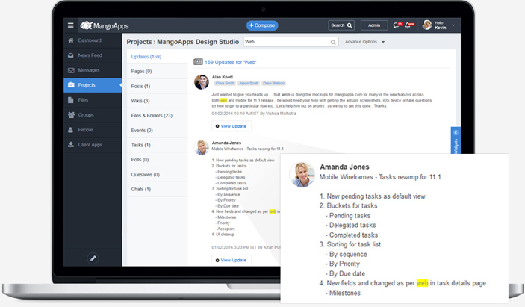Click the Files document icon
This screenshot has height=307, width=525.
[x=70, y=100]
